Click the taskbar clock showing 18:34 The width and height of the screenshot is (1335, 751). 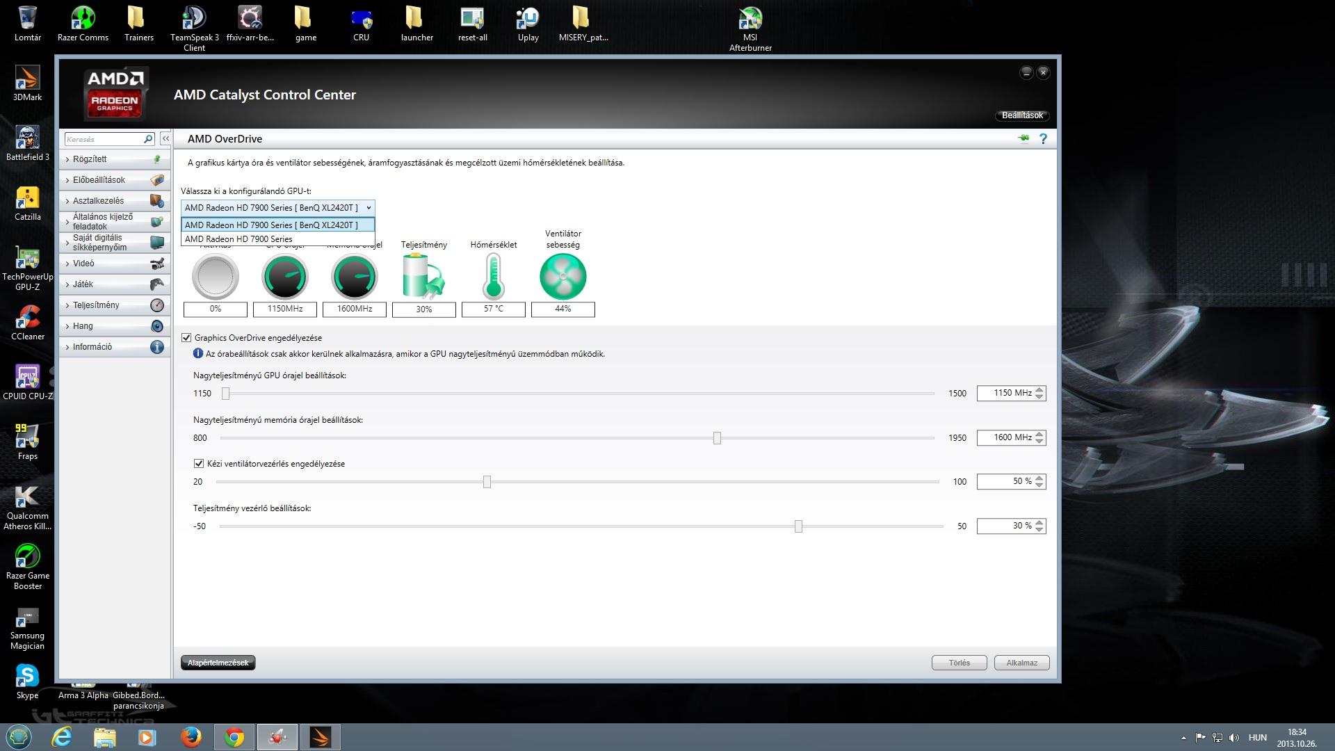tap(1297, 738)
